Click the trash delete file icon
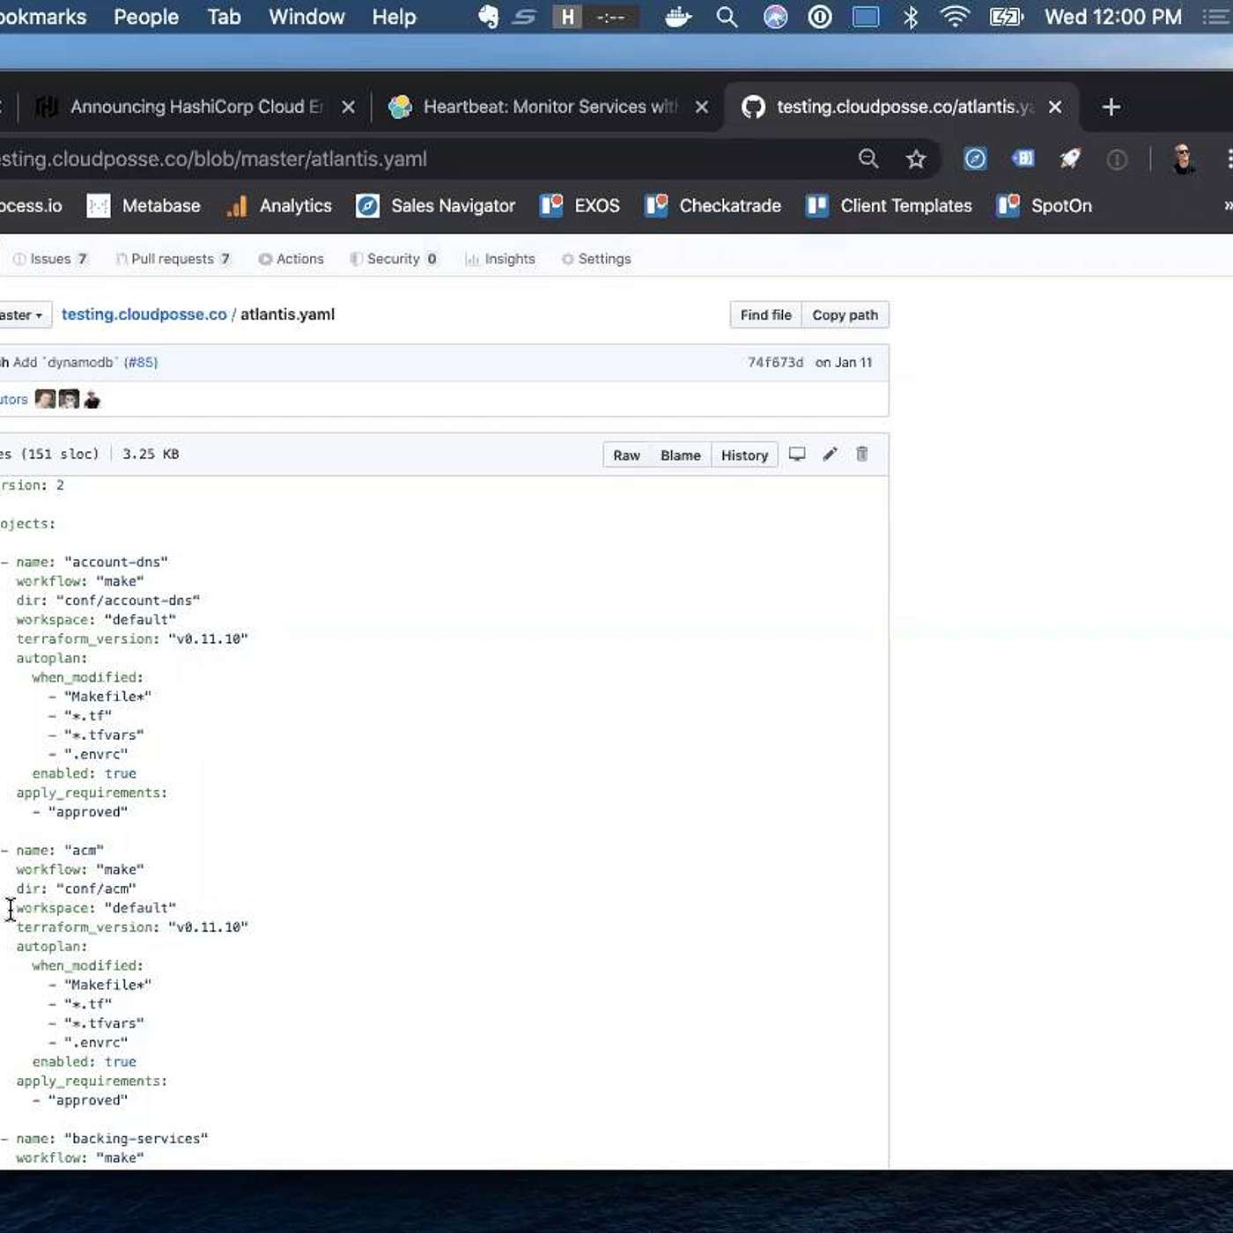Viewport: 1233px width, 1233px height. [862, 454]
